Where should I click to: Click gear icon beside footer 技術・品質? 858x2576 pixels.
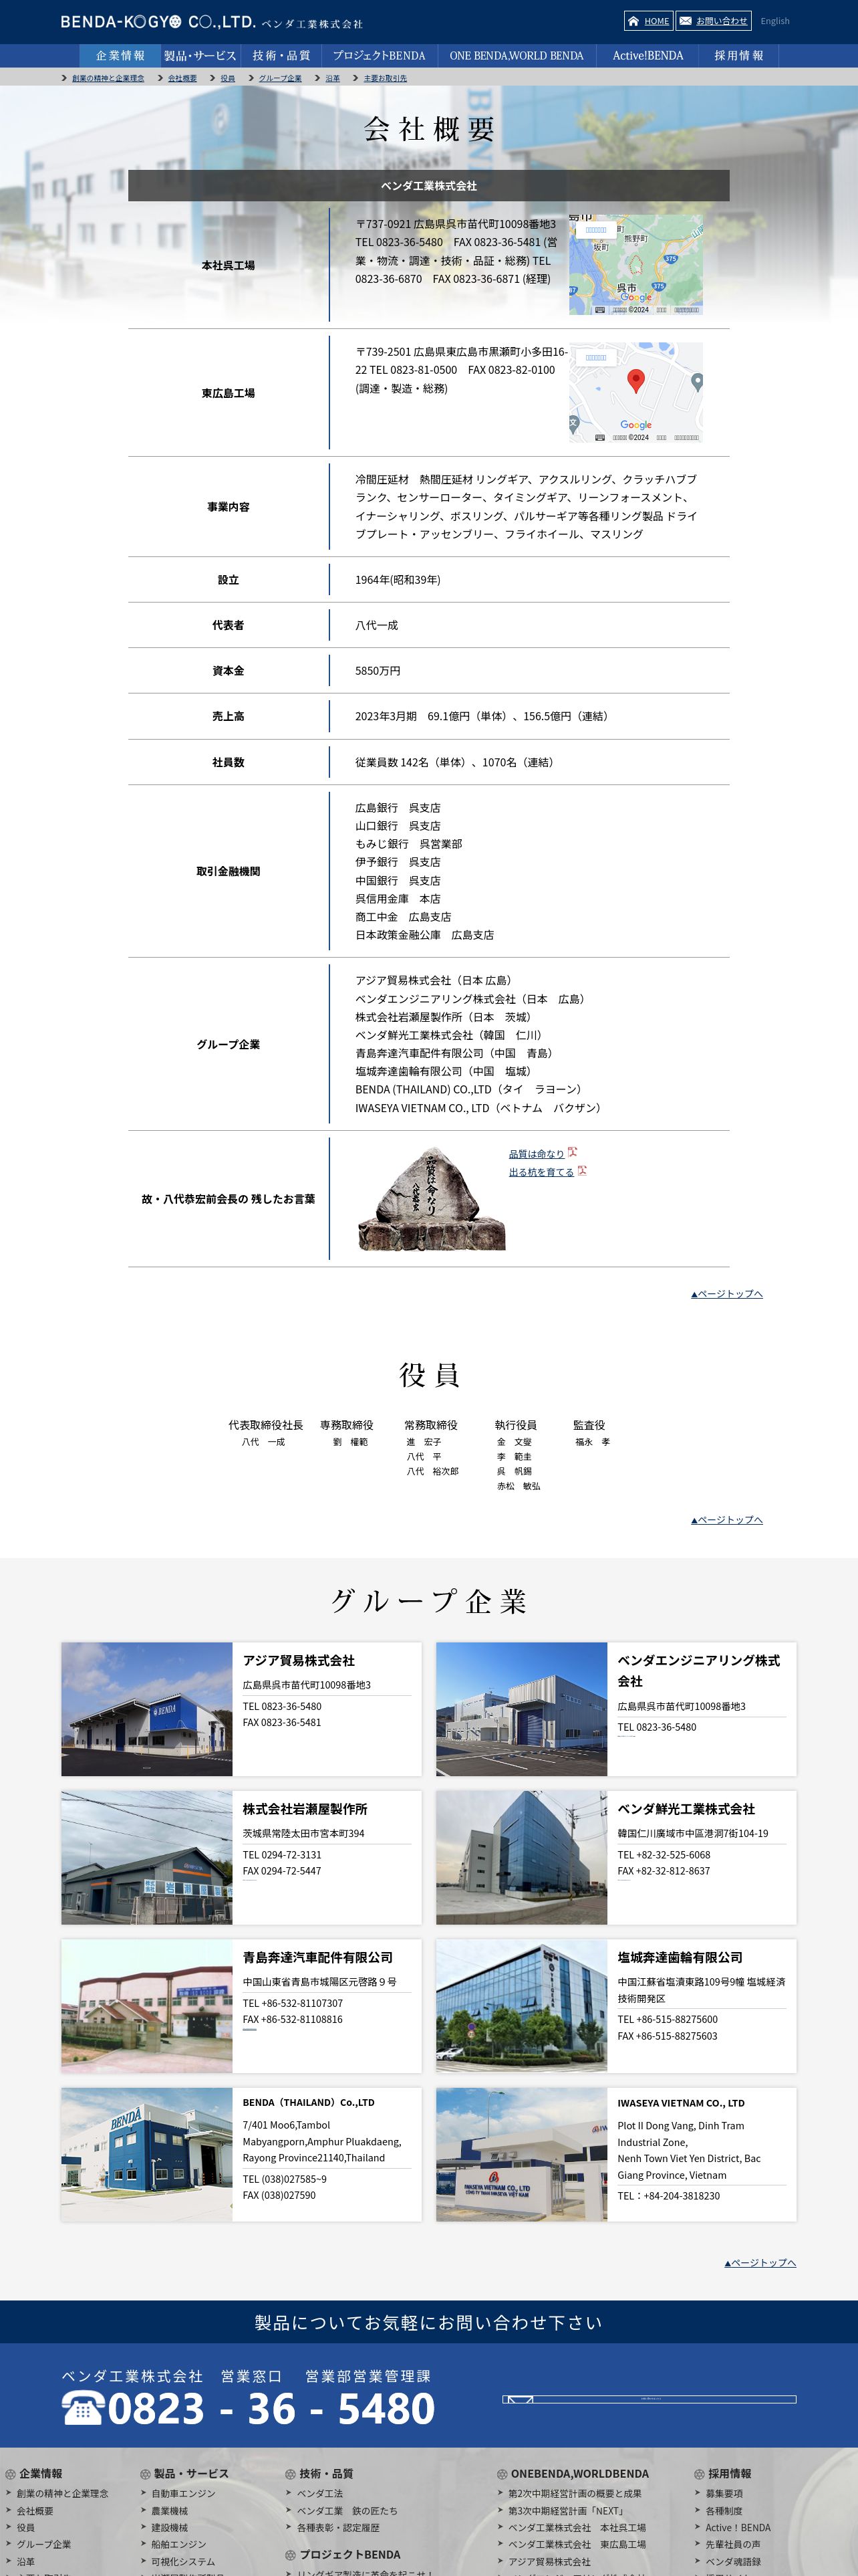[291, 2474]
